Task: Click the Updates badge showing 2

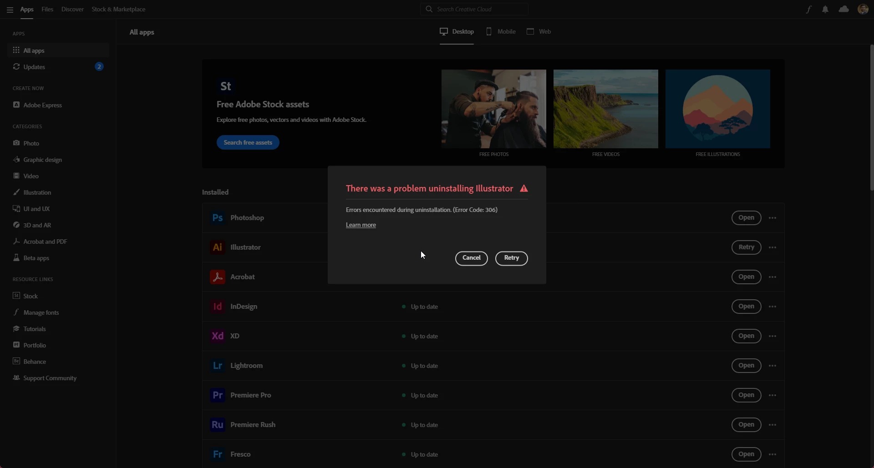Action: click(x=99, y=67)
